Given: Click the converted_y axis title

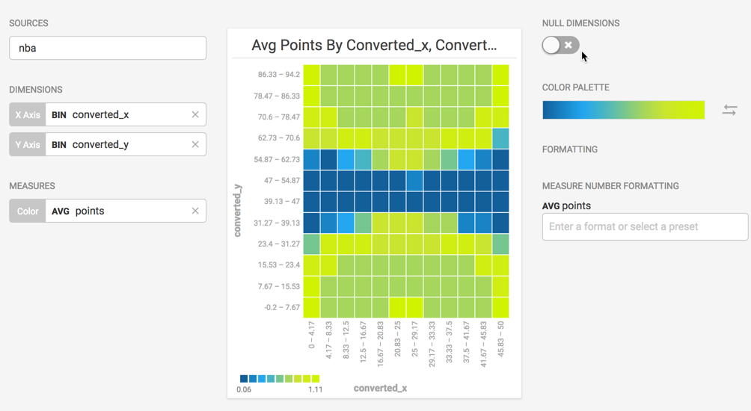Looking at the screenshot, I should pos(237,210).
